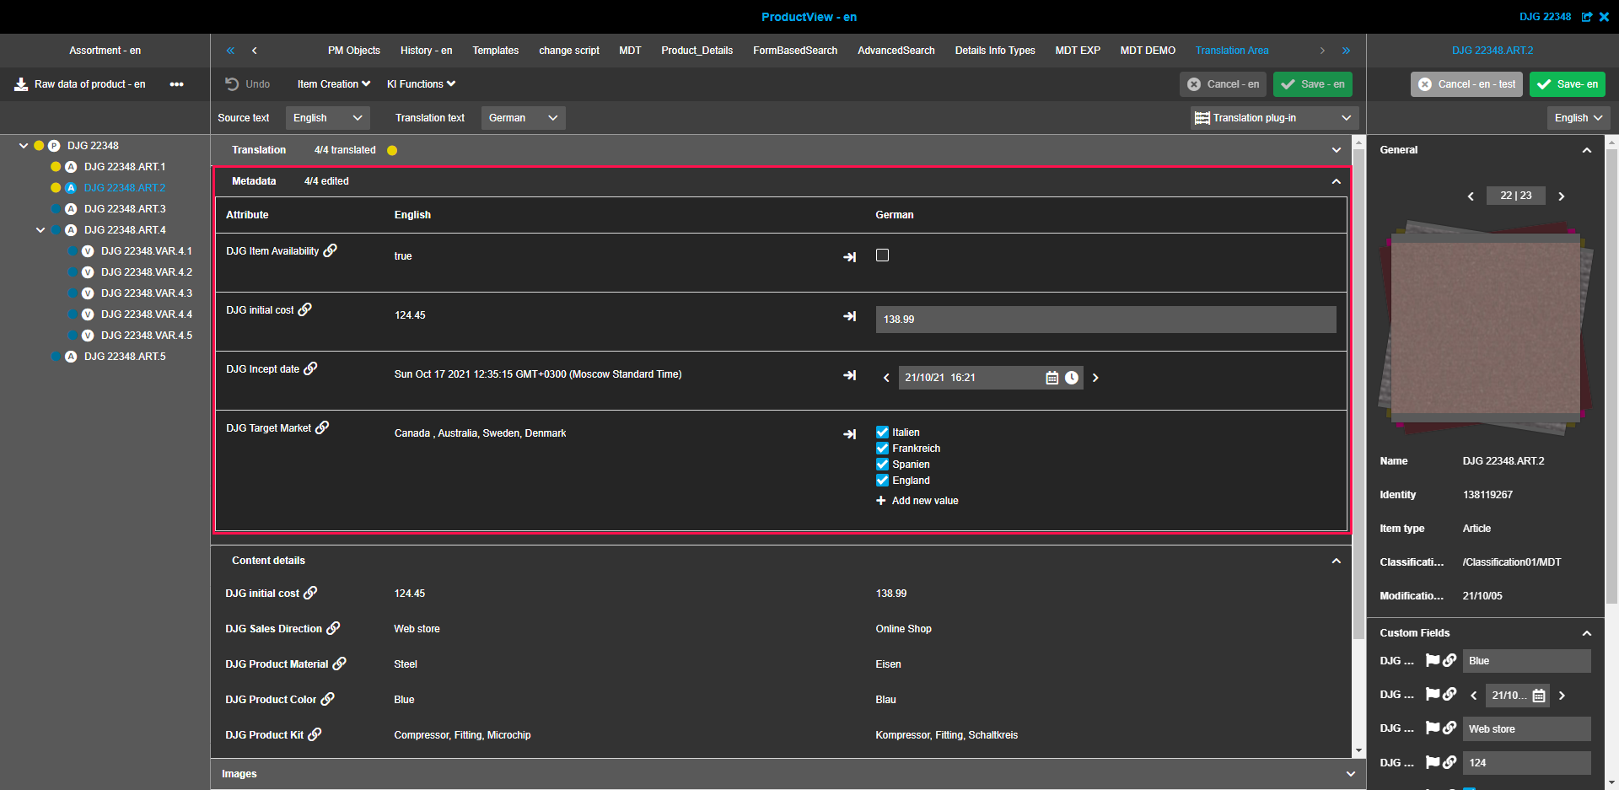Screen dimensions: 1619x790
Task: Click the clock icon in Incept date field
Action: (1071, 378)
